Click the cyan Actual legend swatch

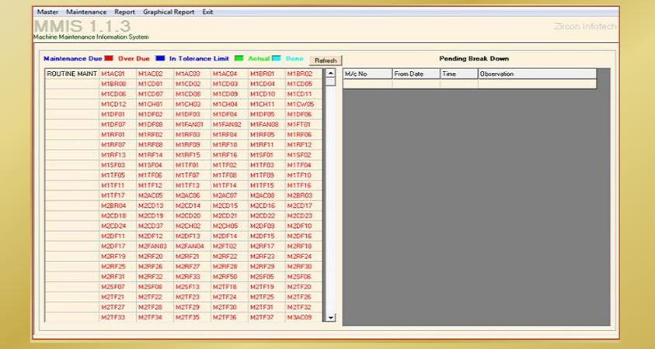tap(276, 58)
